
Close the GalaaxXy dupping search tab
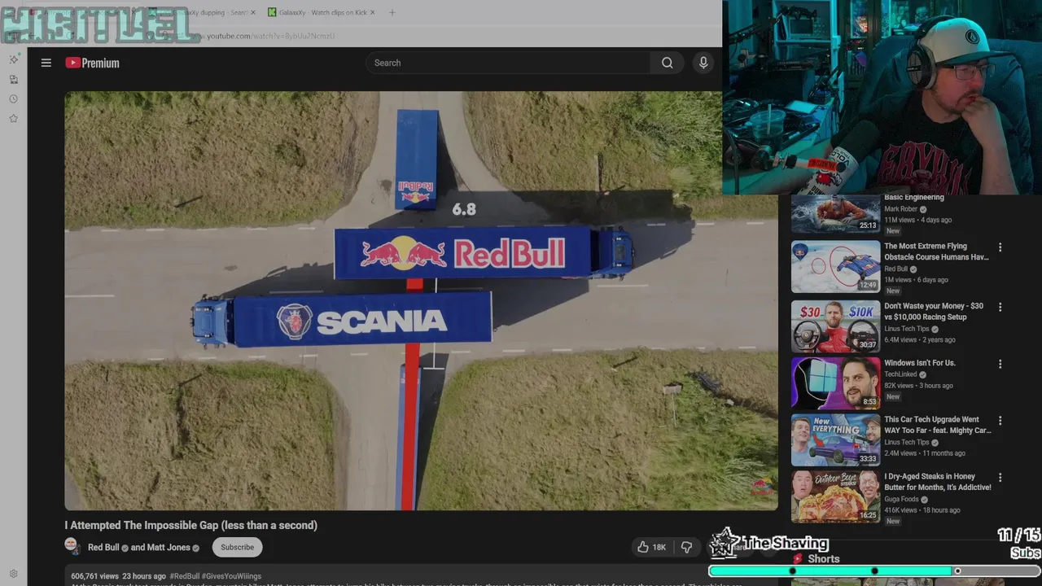[253, 12]
